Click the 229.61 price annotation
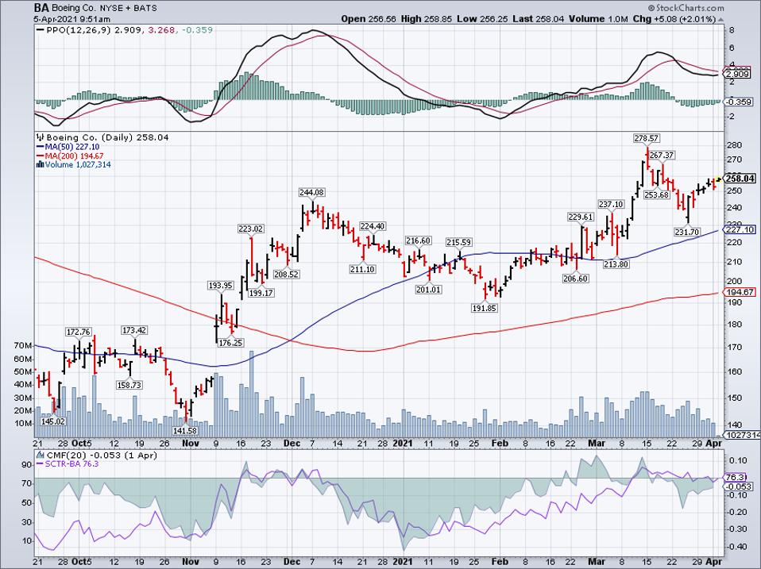 point(581,217)
